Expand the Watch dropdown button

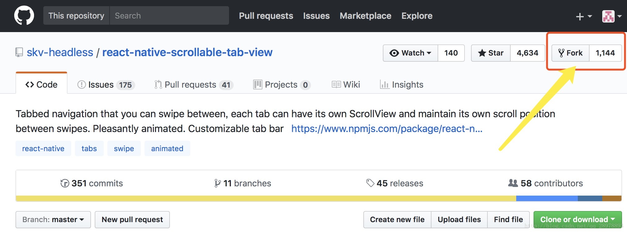(410, 53)
